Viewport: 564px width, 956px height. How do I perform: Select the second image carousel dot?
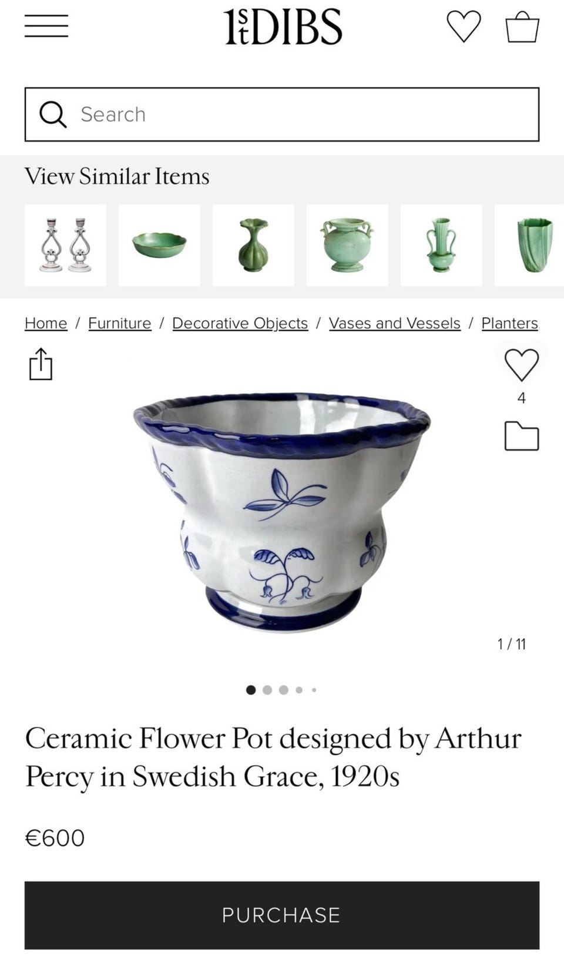[x=267, y=690]
